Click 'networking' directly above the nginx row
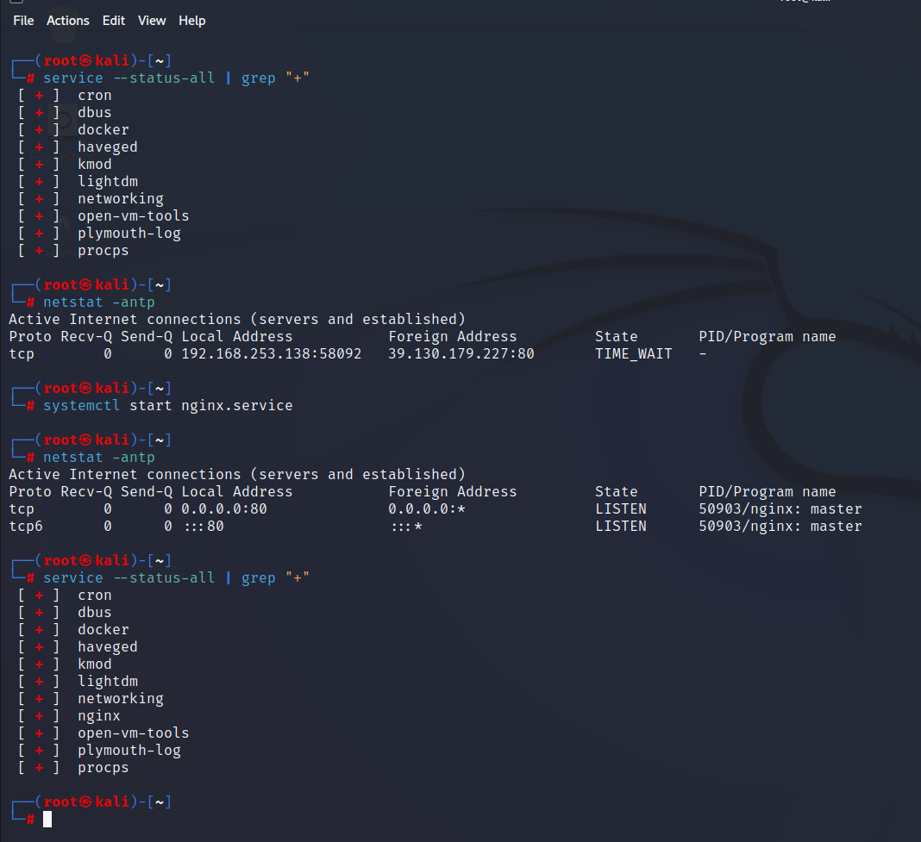The height and width of the screenshot is (842, 921). (121, 699)
